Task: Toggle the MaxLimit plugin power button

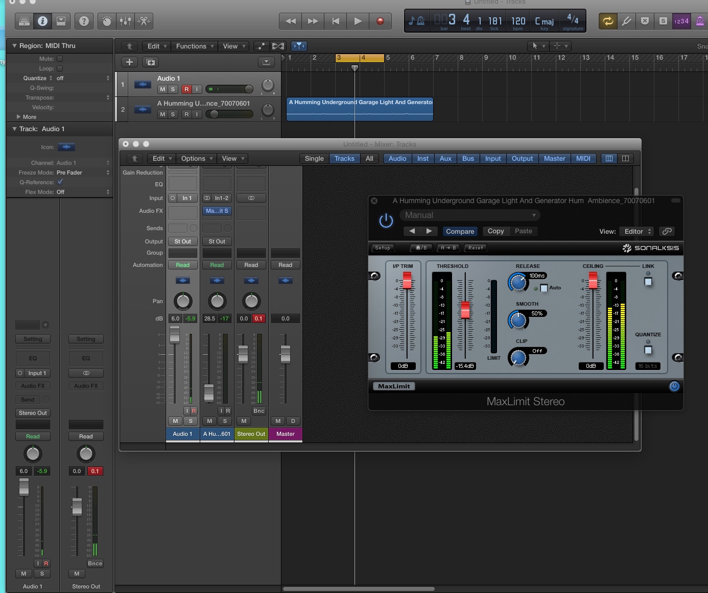Action: coord(386,220)
